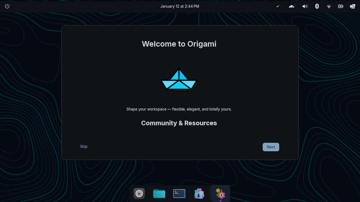Open the cloud tray indicator

[292, 6]
